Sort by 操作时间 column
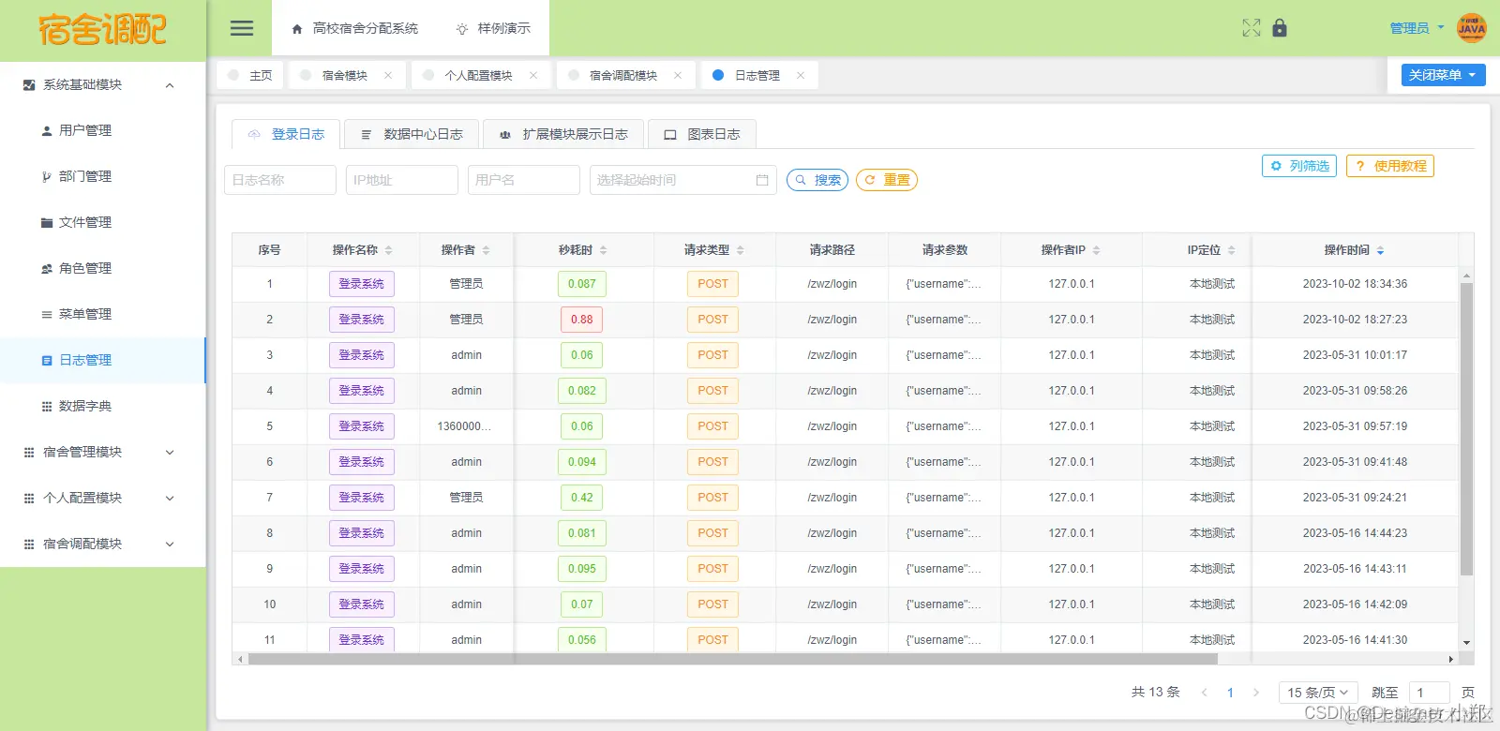1500x731 pixels. [x=1381, y=250]
